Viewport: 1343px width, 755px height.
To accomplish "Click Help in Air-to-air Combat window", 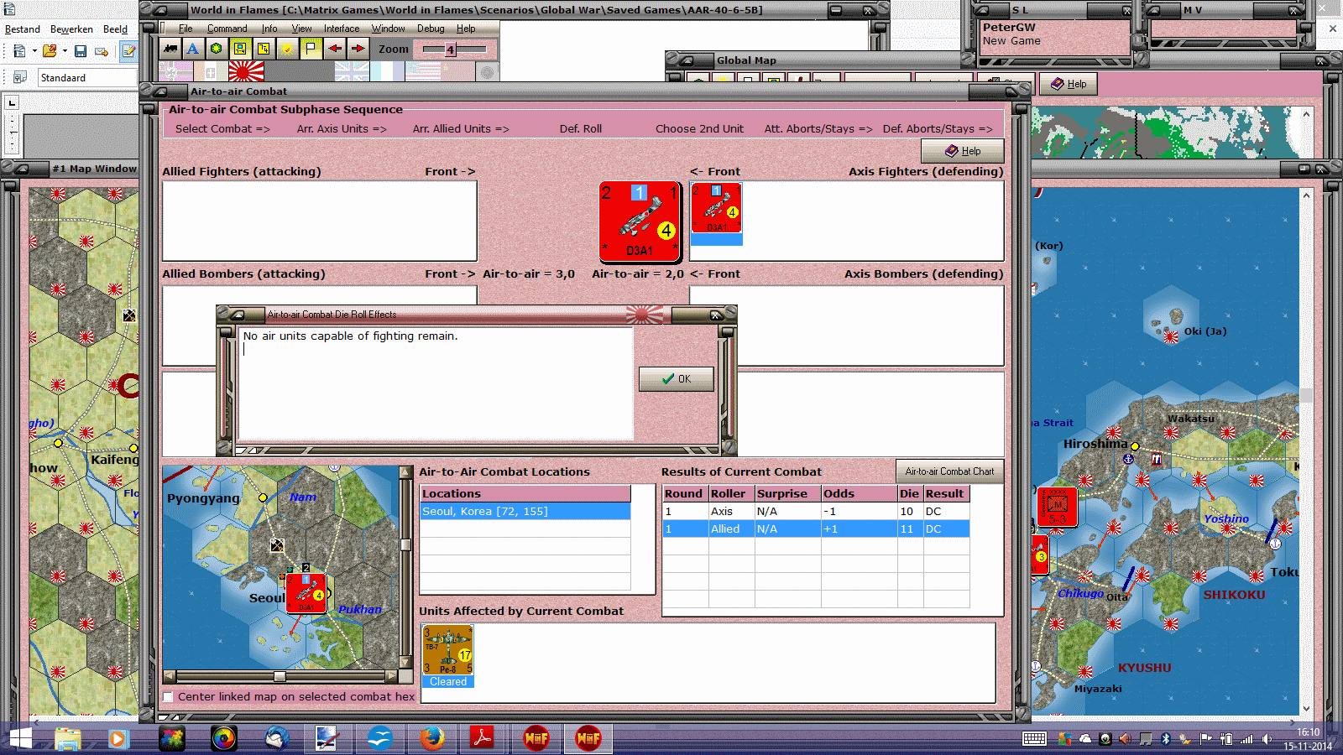I will click(963, 151).
